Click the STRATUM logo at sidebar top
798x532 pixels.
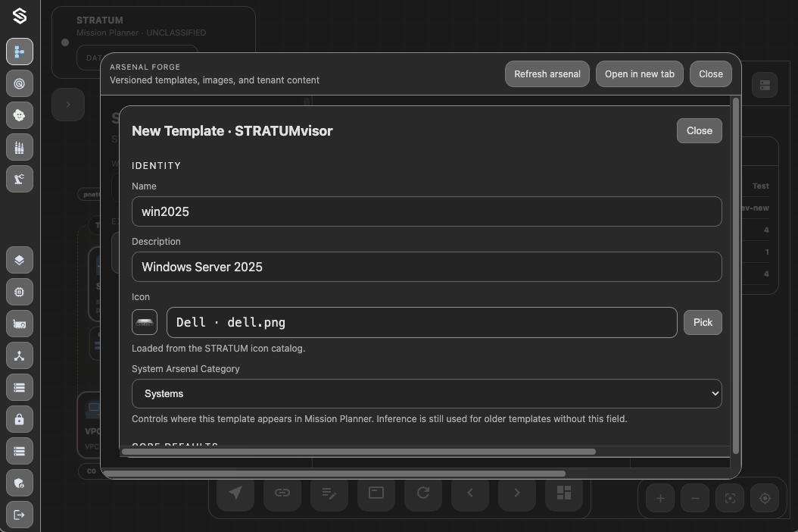[20, 17]
